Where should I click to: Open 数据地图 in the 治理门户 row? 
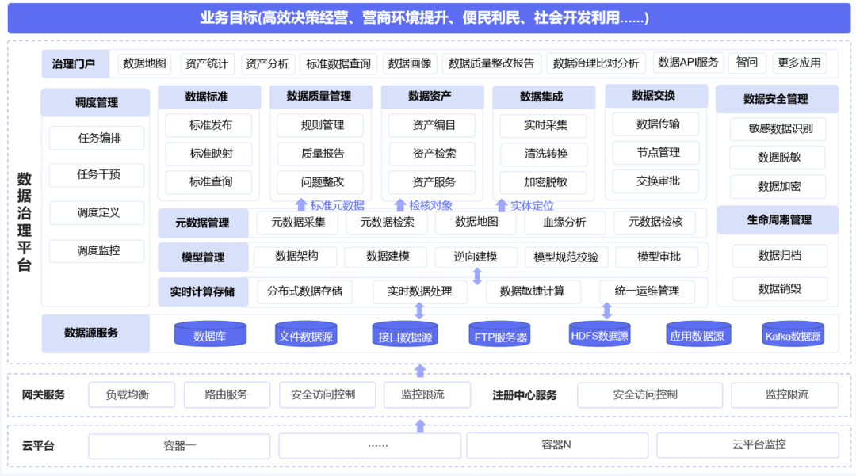point(145,63)
